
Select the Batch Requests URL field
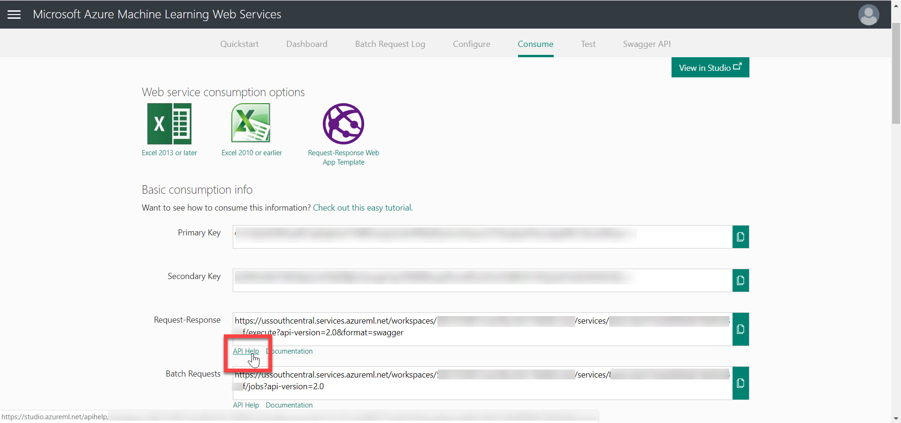coord(482,383)
